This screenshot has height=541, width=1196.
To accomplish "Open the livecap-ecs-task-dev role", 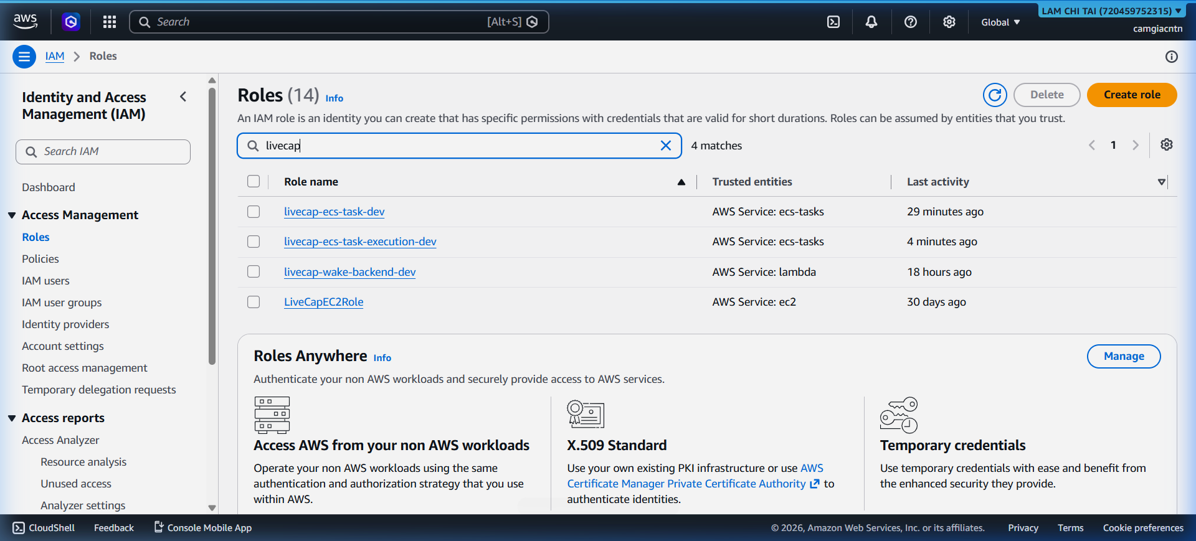I will point(334,212).
